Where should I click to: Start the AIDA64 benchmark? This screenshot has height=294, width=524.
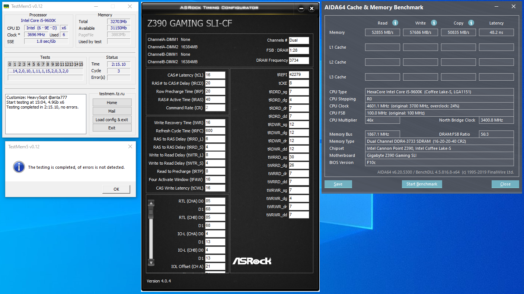pyautogui.click(x=422, y=184)
